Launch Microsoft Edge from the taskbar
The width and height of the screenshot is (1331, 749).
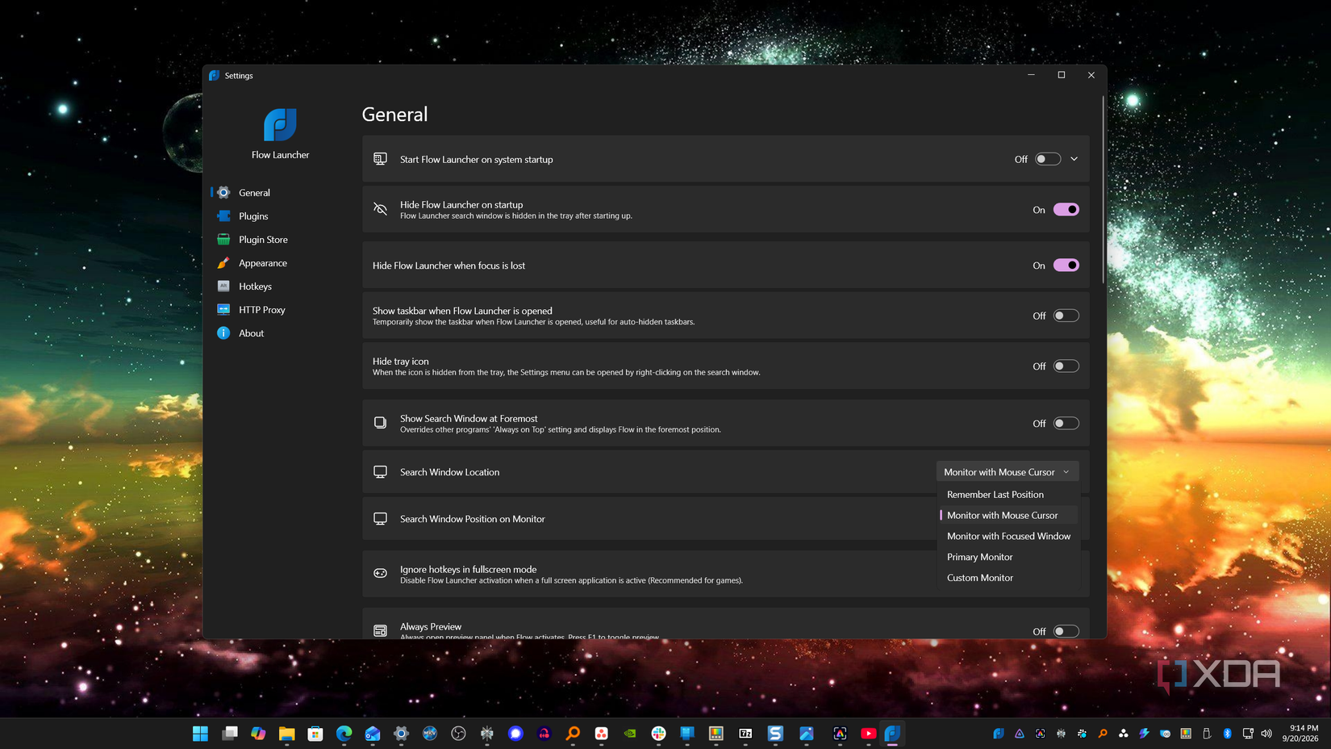tap(344, 733)
